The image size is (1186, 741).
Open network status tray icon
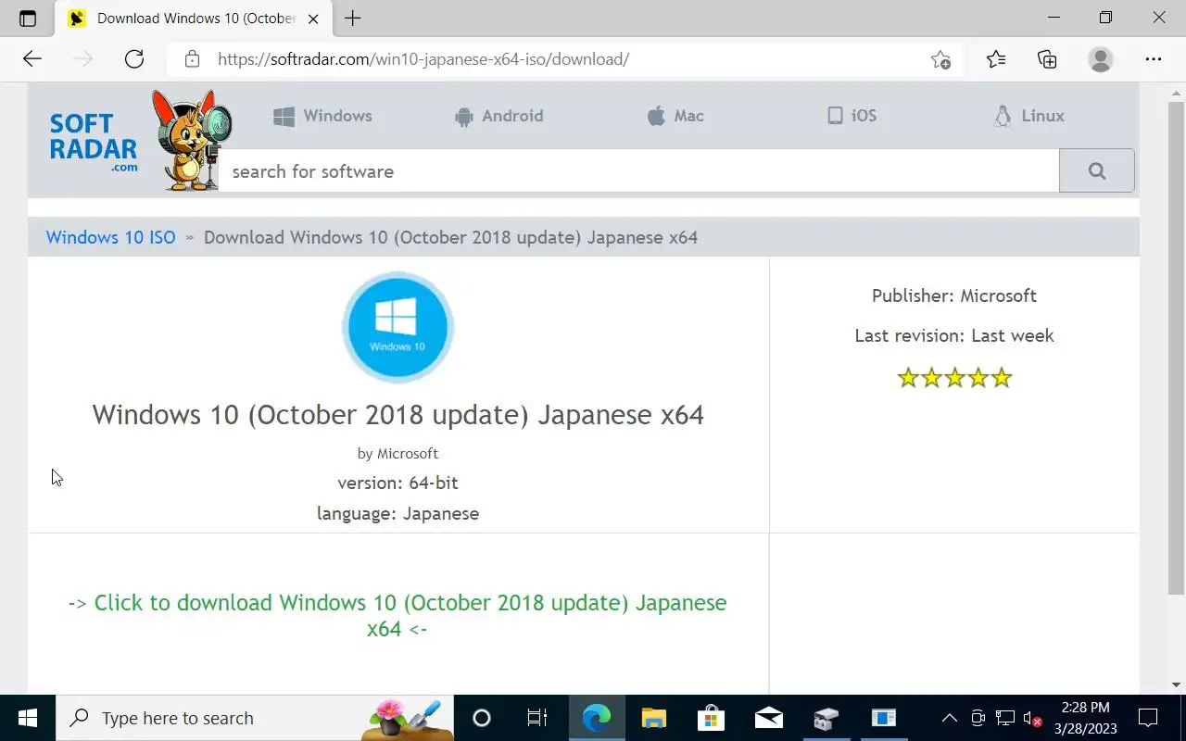[x=1005, y=718]
